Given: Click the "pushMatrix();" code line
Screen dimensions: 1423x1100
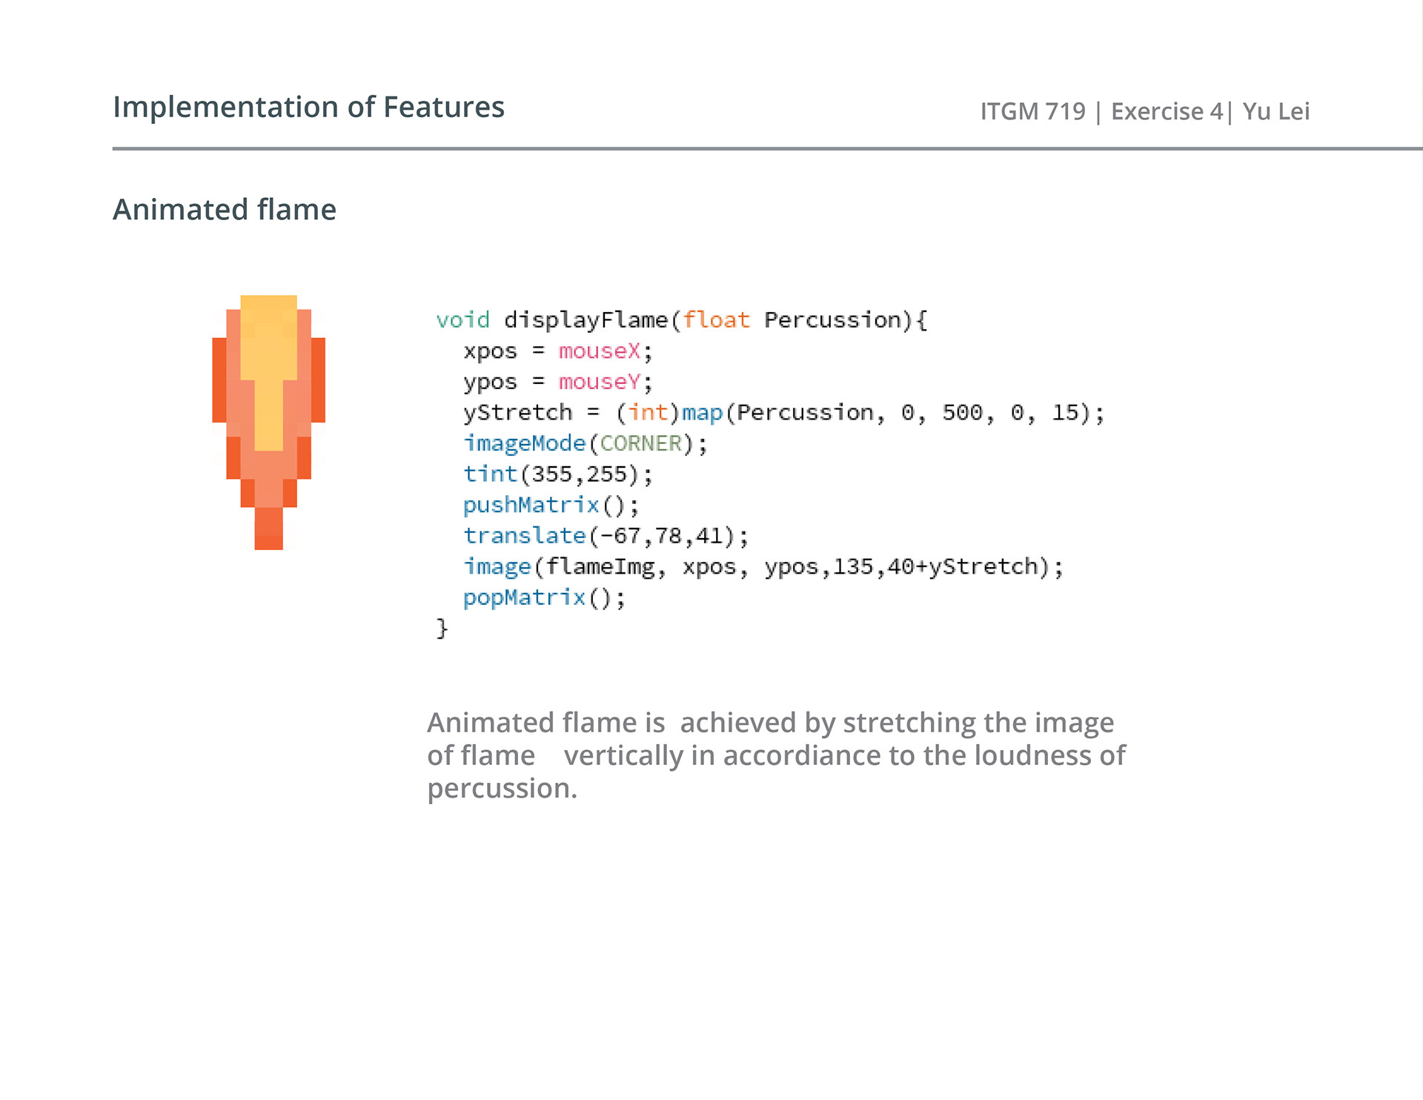Looking at the screenshot, I should point(550,506).
